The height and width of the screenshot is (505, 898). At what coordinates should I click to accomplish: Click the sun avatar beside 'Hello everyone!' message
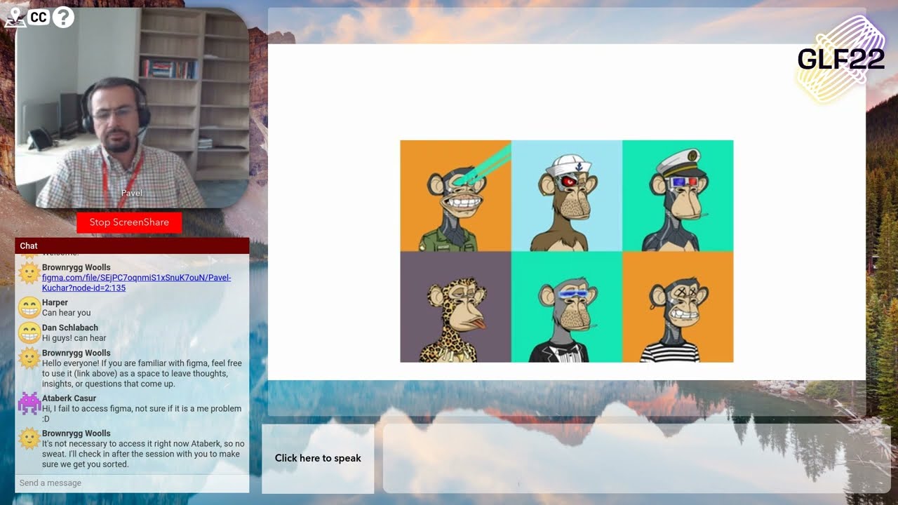coord(29,358)
